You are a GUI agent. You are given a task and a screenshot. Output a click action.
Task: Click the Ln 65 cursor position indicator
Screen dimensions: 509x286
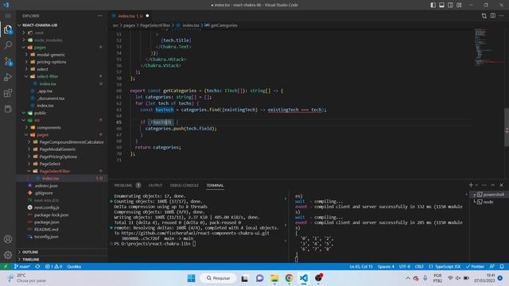361,267
